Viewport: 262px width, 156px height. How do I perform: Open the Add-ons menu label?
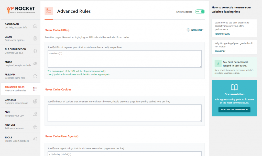pyautogui.click(x=10, y=125)
